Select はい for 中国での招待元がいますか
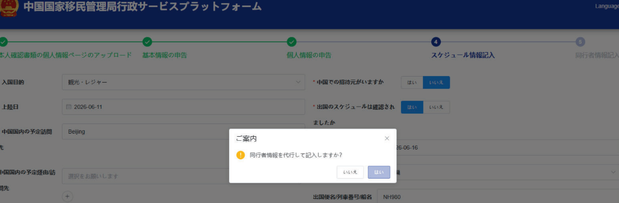The width and height of the screenshot is (619, 203). click(x=412, y=82)
